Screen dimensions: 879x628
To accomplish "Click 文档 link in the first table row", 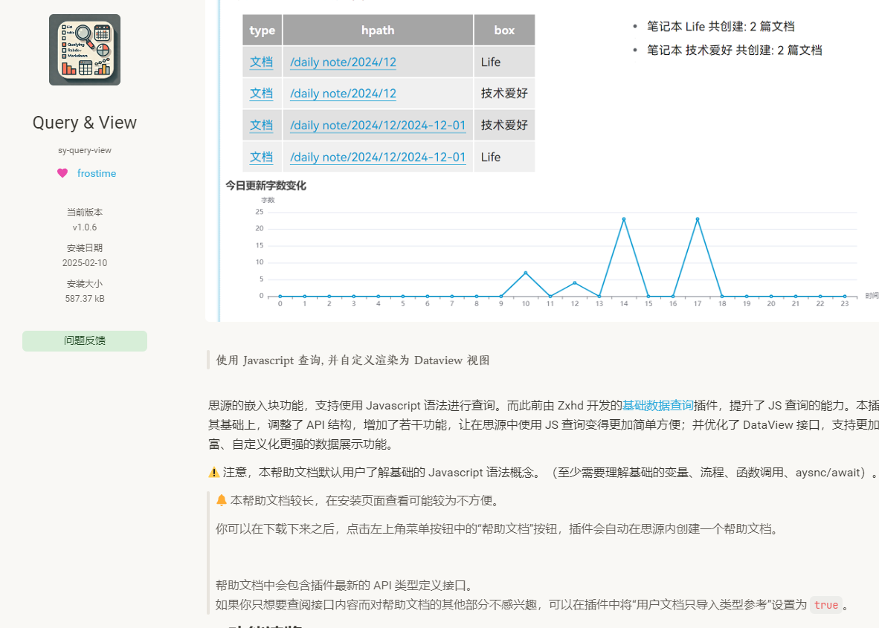I will 261,62.
